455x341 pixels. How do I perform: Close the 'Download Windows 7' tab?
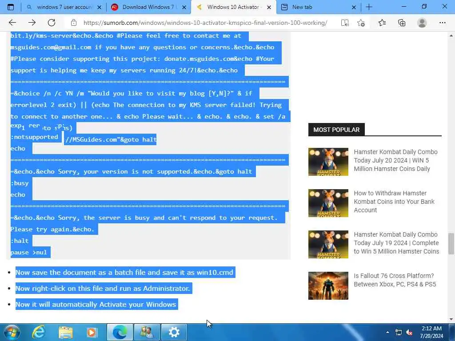pyautogui.click(x=184, y=7)
